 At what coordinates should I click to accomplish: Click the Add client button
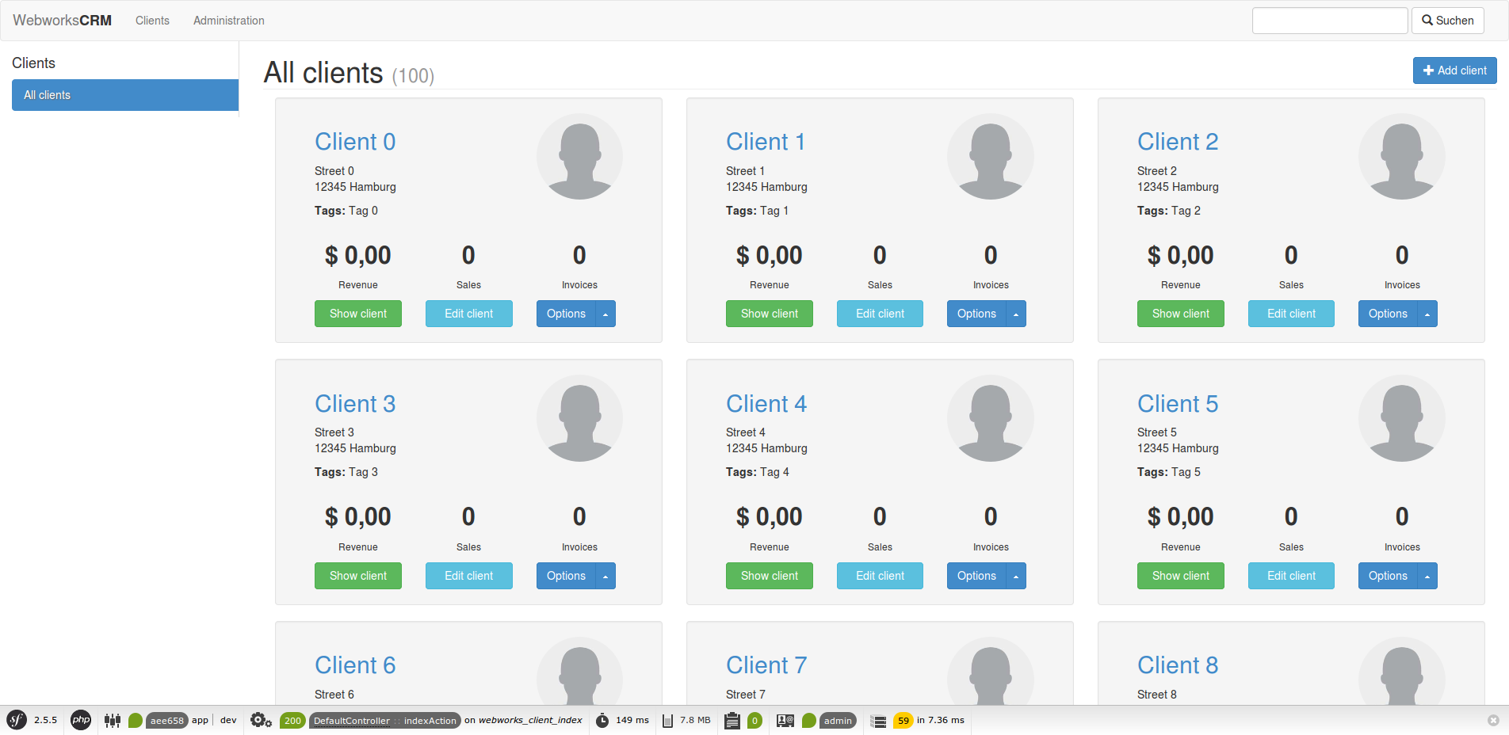(x=1454, y=70)
